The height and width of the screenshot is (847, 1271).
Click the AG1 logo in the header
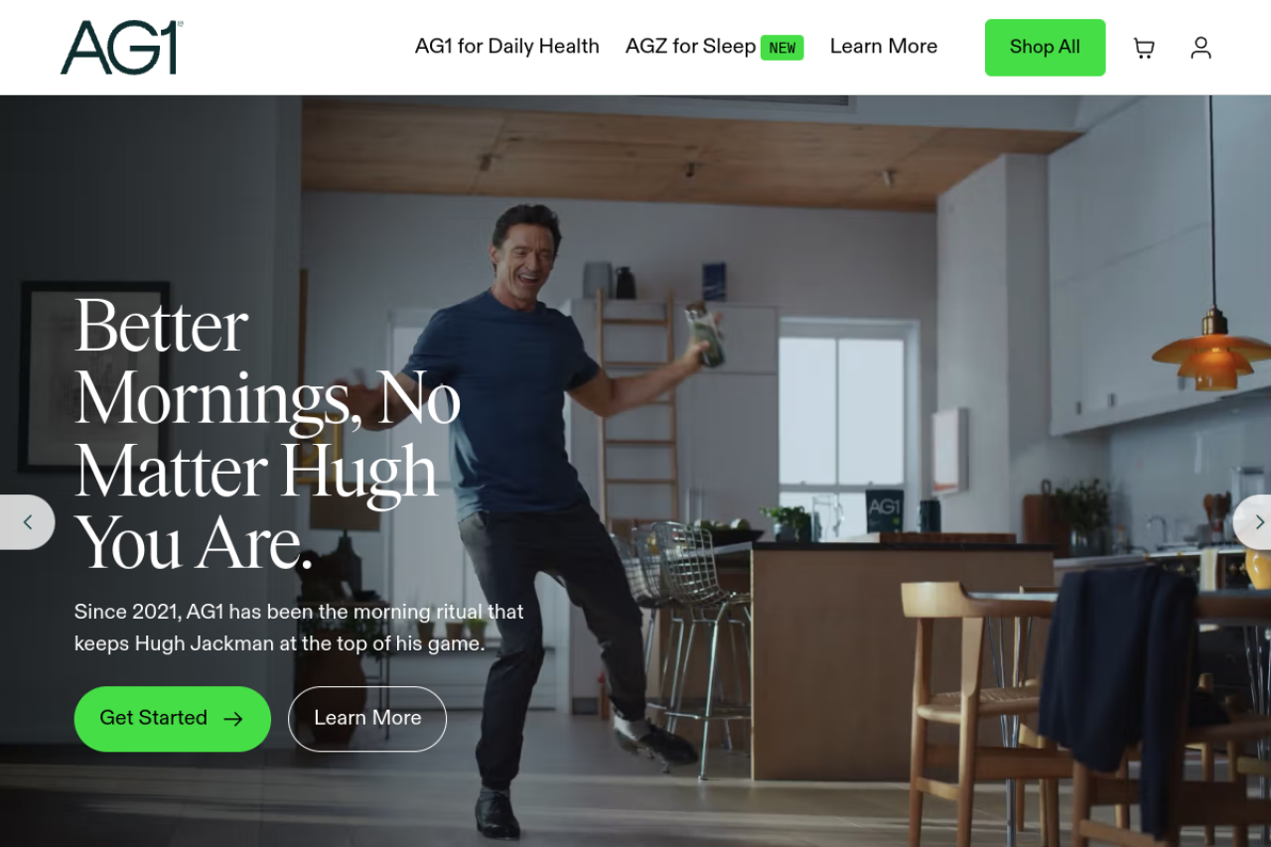[122, 48]
